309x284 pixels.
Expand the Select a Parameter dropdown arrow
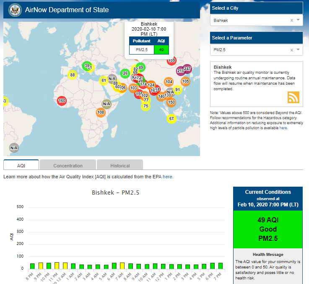pos(298,50)
